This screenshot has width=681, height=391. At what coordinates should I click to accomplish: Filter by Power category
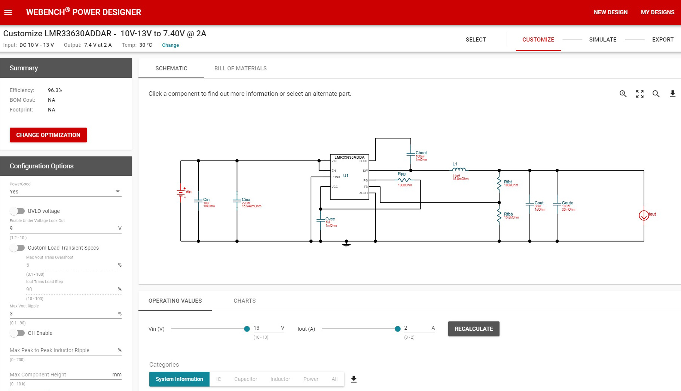tap(311, 379)
